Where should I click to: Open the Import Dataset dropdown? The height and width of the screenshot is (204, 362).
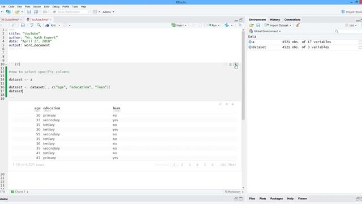click(278, 25)
